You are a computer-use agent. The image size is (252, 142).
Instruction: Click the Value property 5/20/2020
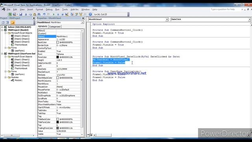tap(68, 131)
